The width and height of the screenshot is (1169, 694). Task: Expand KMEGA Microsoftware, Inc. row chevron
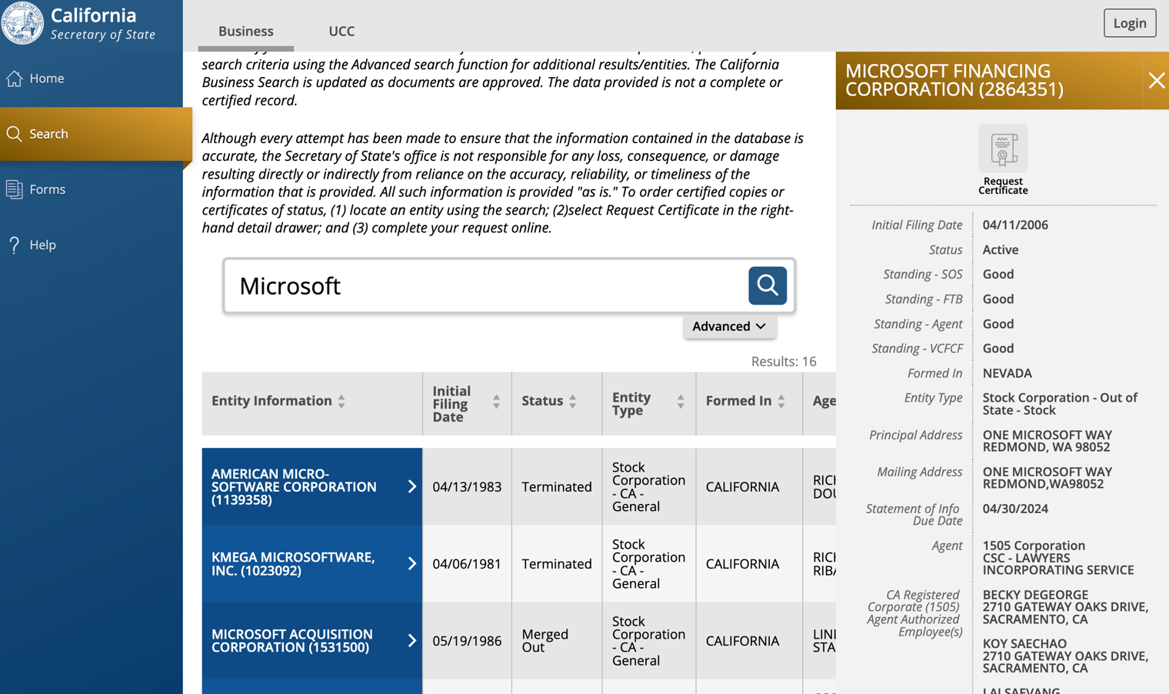click(411, 563)
